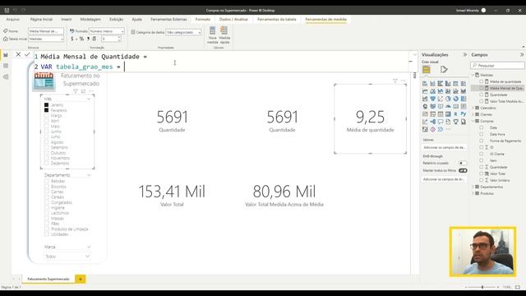526x296 pixels.
Task: Select the line chart visual icon
Action: (425, 91)
